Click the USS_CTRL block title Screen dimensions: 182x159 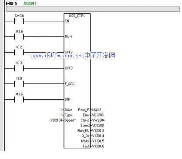coord(77,16)
